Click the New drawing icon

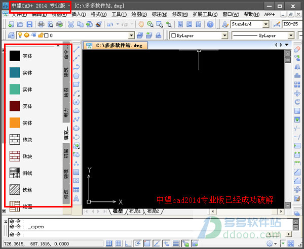click(11, 24)
